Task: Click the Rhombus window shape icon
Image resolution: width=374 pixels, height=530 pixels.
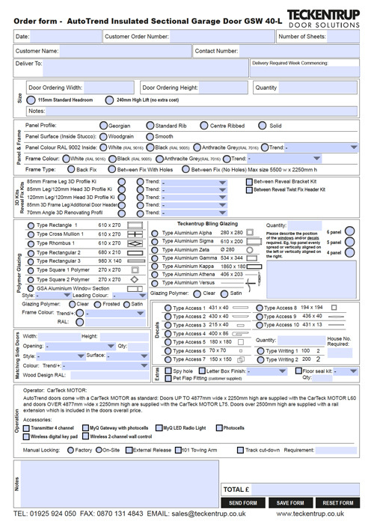Action: coord(135,243)
